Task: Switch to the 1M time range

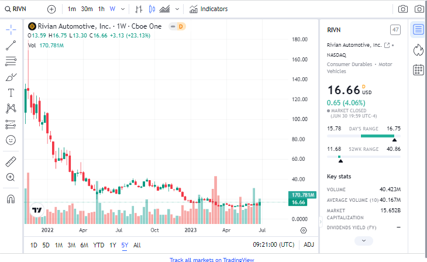Action: [x=58, y=245]
